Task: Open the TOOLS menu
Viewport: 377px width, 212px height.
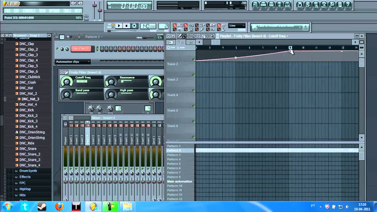Action: coord(67,11)
